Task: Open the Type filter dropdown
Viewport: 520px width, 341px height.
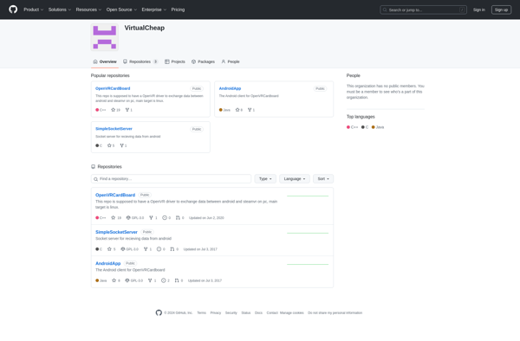Action: tap(265, 179)
